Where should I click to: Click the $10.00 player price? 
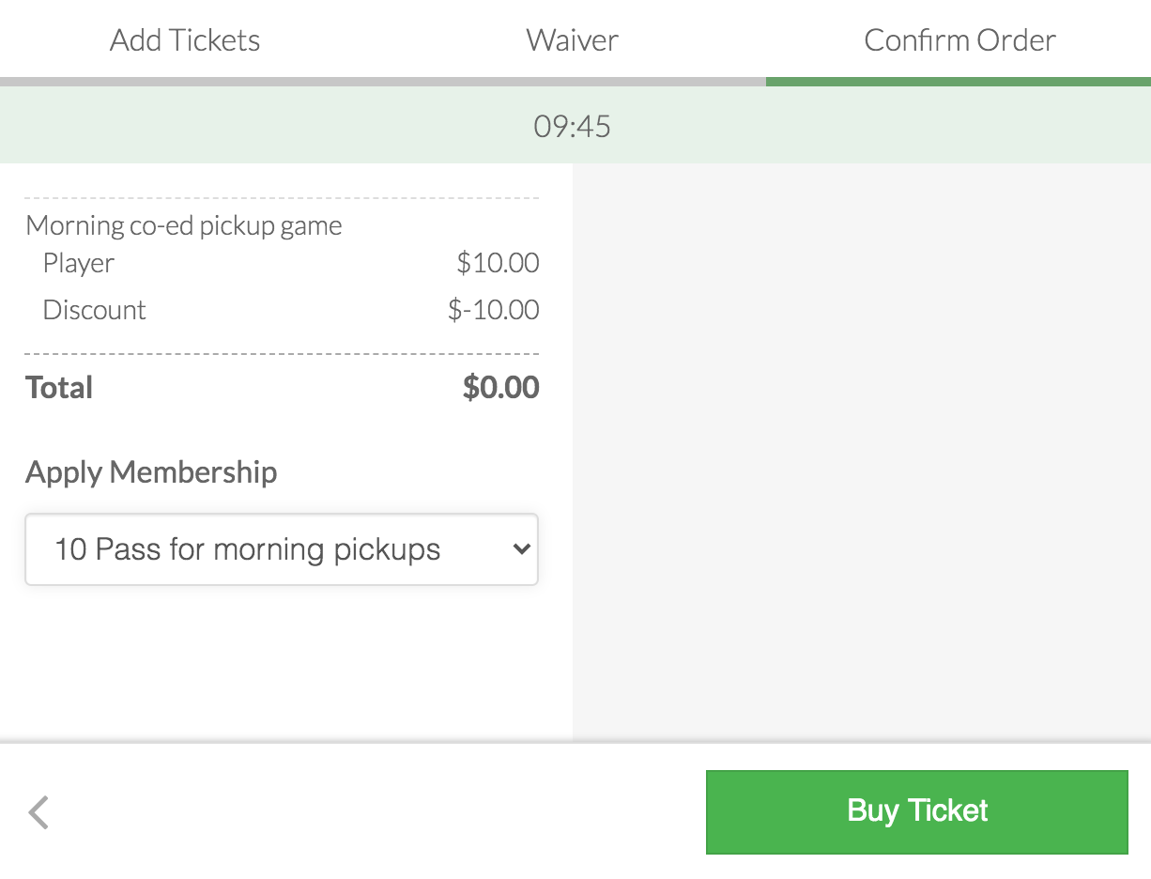[498, 263]
